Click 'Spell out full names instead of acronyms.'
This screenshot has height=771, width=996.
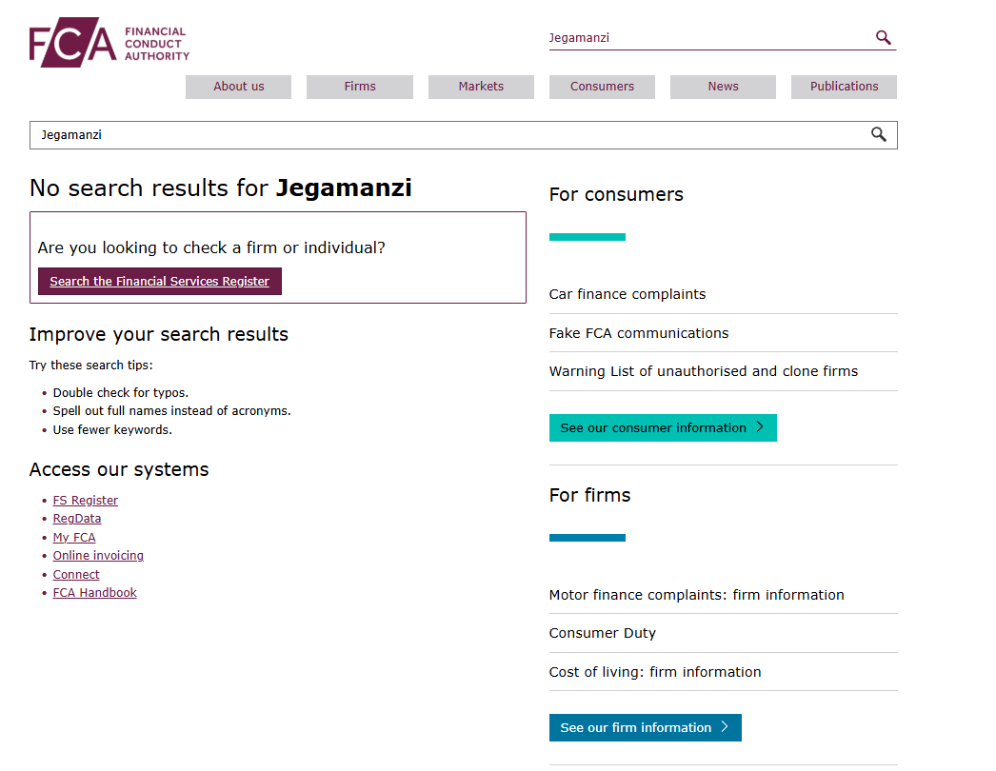(x=171, y=411)
